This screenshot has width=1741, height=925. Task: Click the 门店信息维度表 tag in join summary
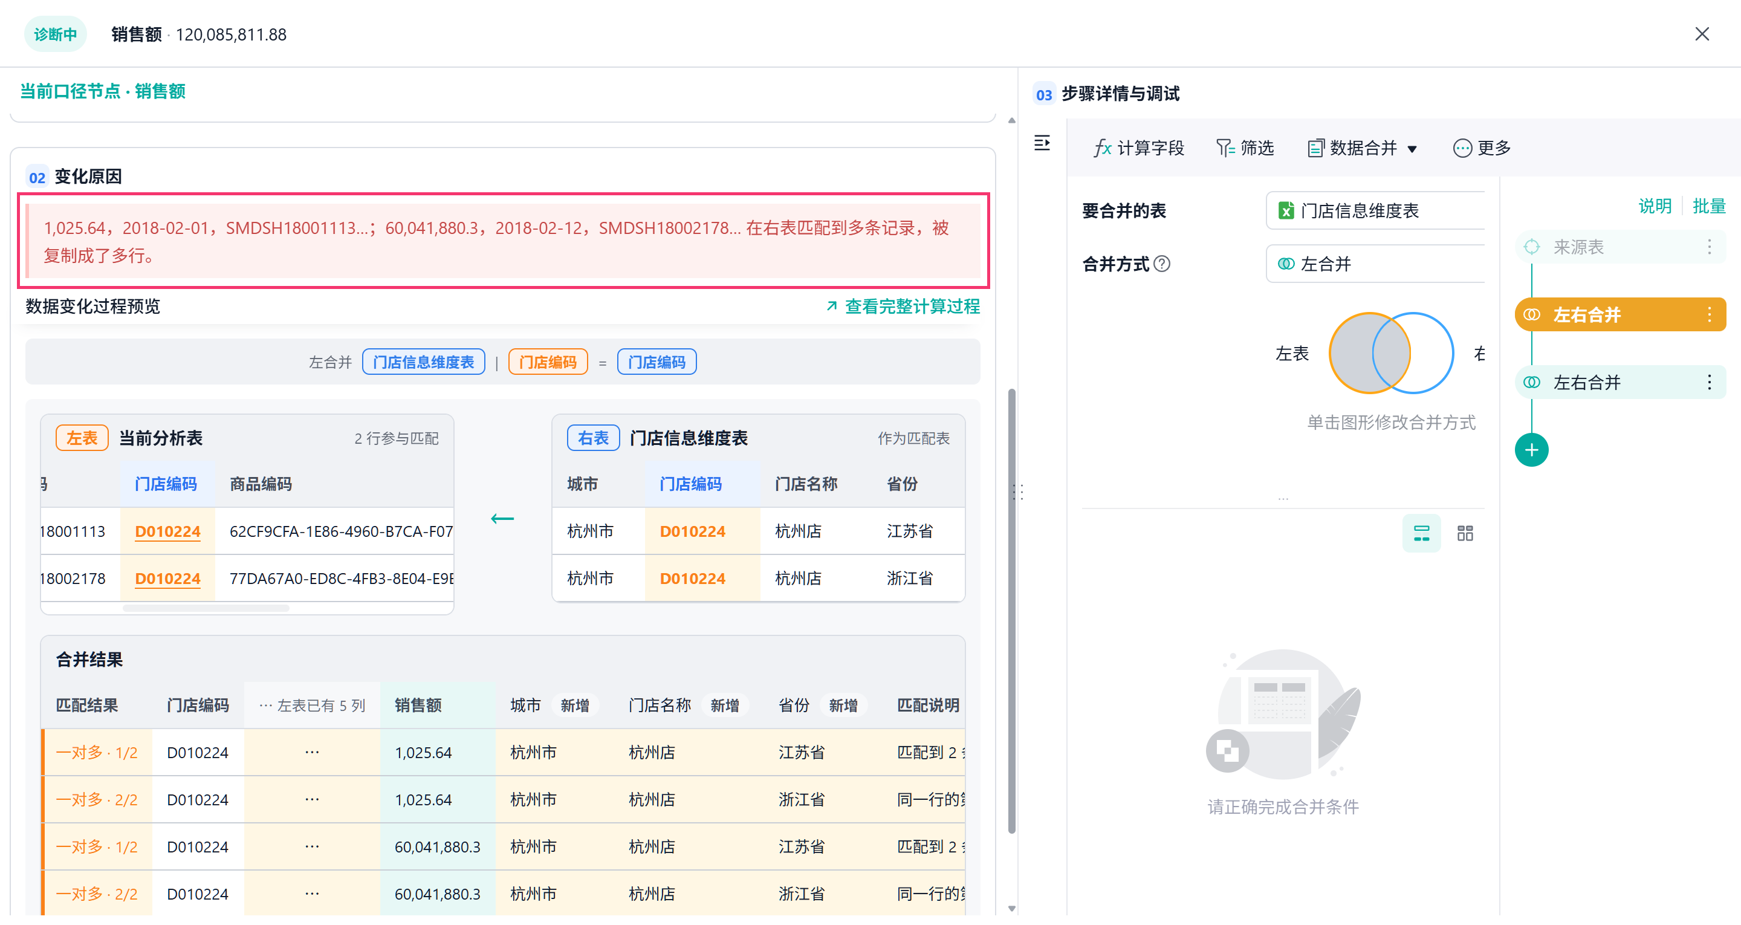coord(423,362)
